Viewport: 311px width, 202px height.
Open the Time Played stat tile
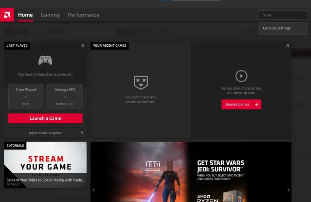(x=26, y=96)
